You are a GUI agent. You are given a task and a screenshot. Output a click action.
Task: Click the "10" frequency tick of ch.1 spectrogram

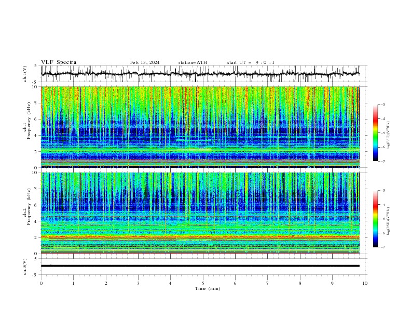tap(36, 87)
